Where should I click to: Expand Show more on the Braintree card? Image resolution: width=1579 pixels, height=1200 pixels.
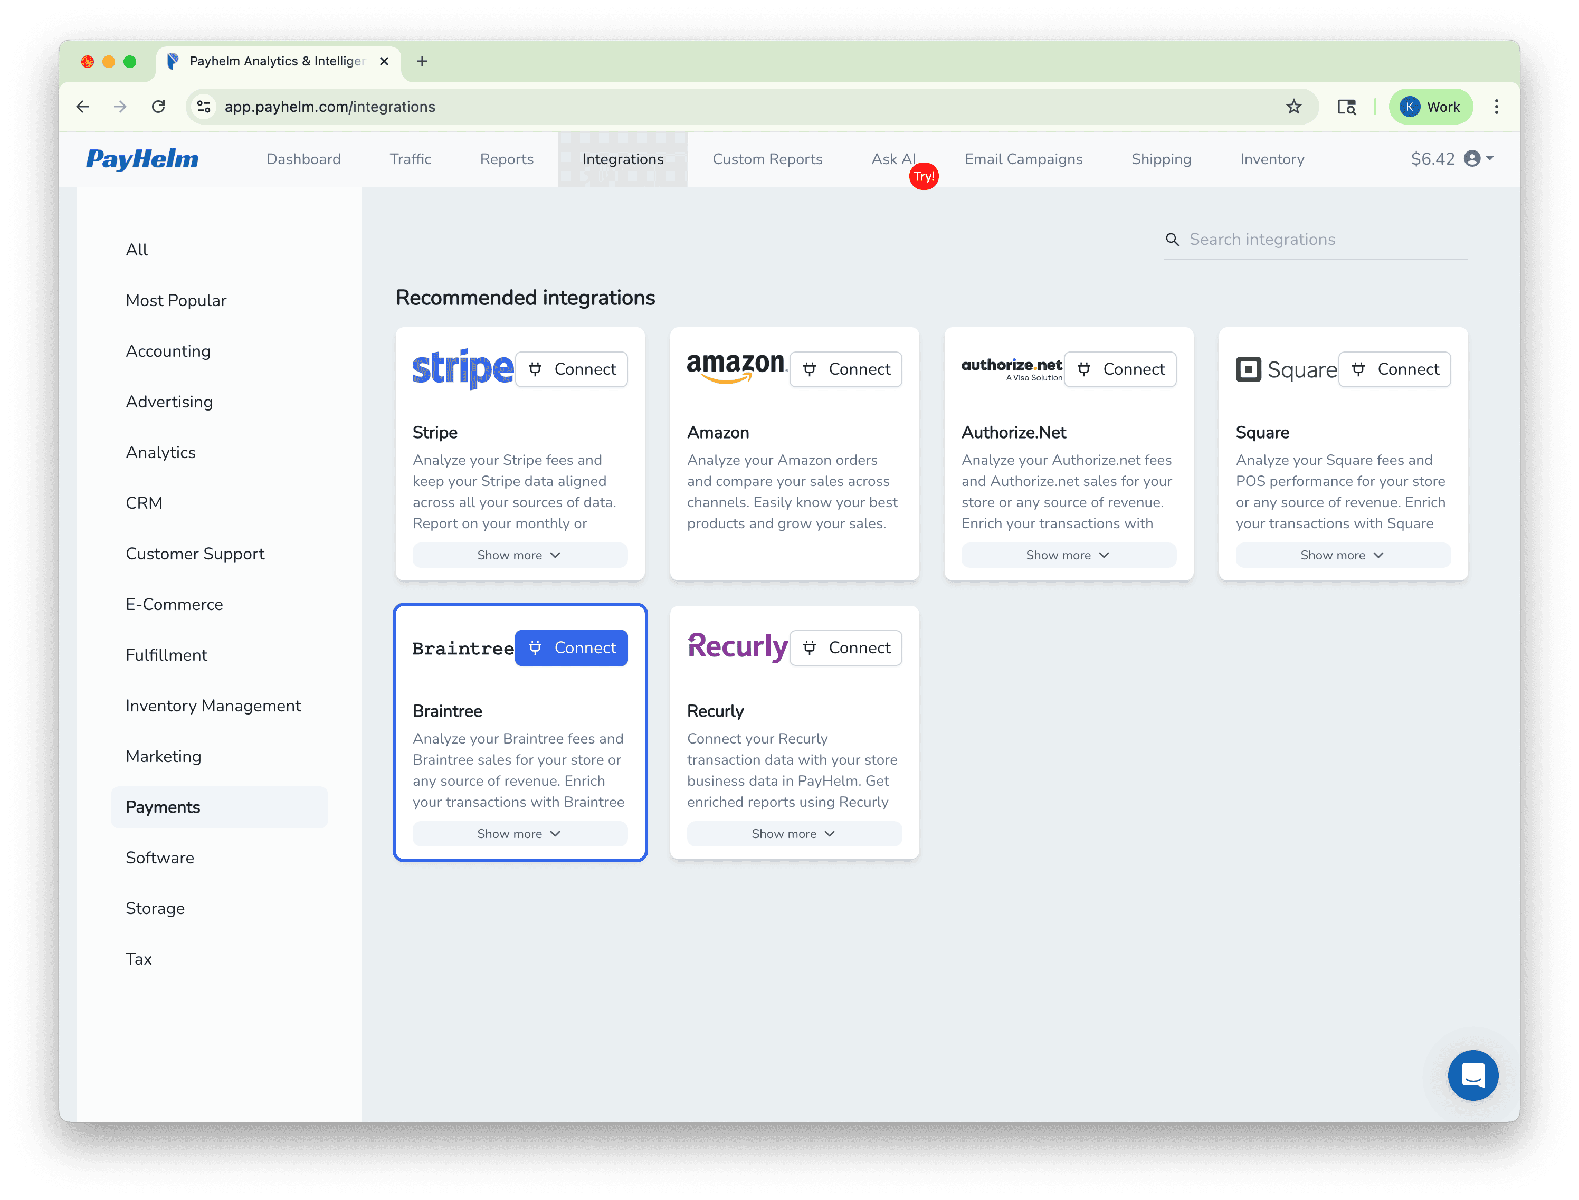(x=519, y=834)
